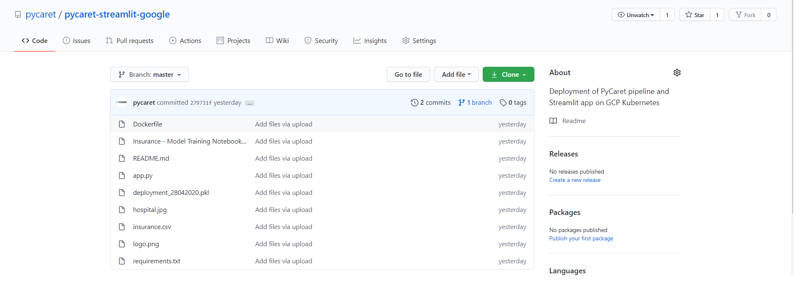
Task: Open the insurance.csv file
Action: click(152, 227)
